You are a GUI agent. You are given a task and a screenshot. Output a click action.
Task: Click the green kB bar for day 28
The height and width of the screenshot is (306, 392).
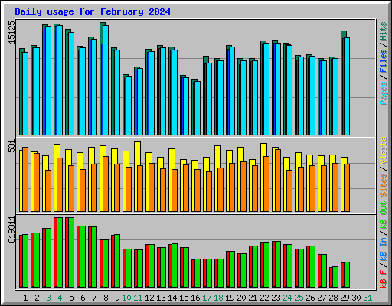(335, 277)
